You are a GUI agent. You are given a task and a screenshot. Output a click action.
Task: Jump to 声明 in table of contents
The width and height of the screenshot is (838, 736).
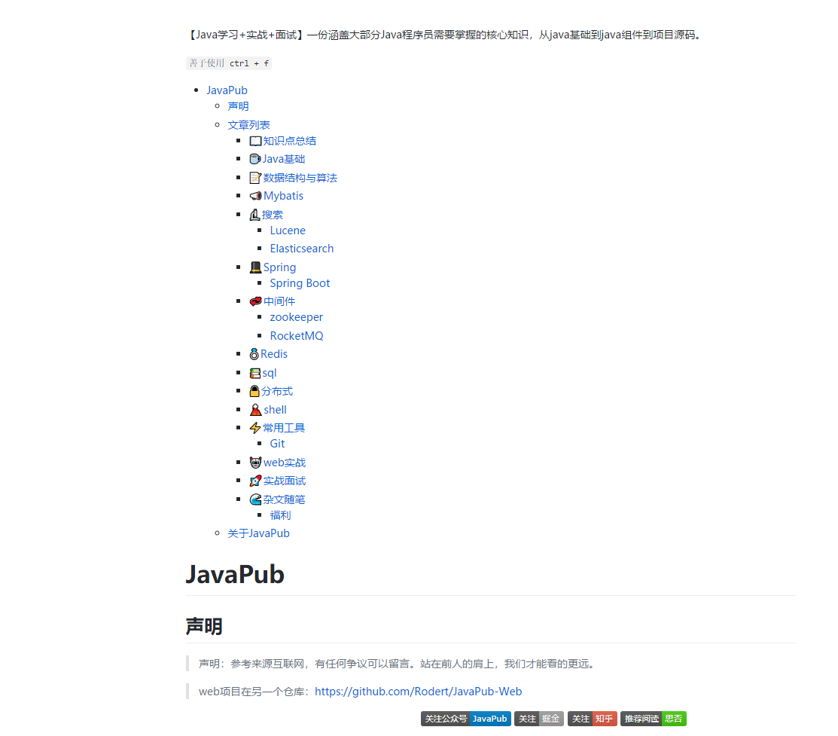point(238,106)
